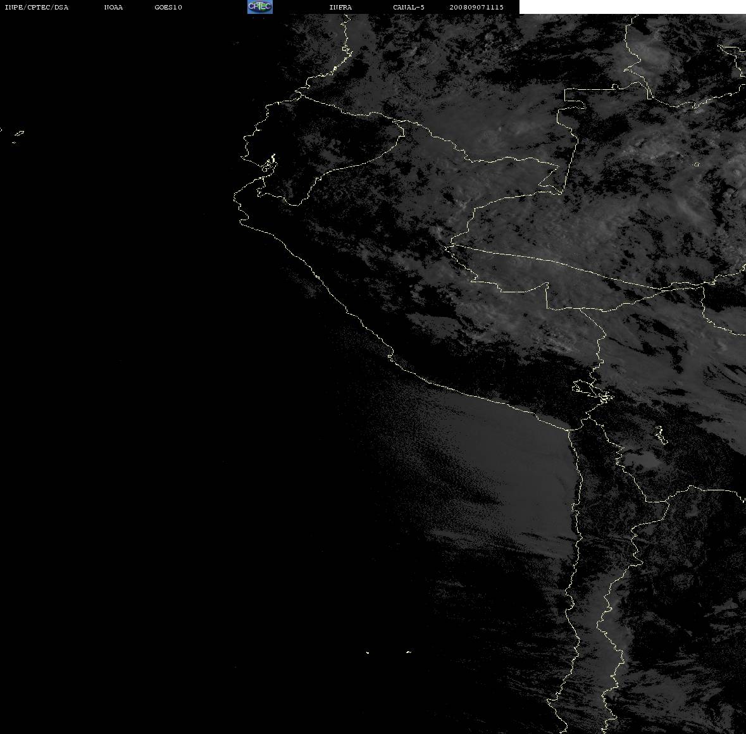Click the white blank area in header
The width and height of the screenshot is (746, 734).
632,7
